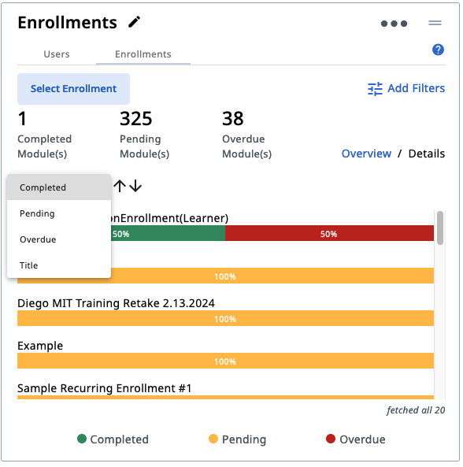Viewport: 463px width, 467px height.
Task: Click the two-line drag handle icon
Action: click(x=435, y=23)
